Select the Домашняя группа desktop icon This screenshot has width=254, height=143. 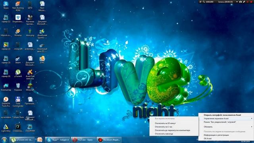point(42,33)
